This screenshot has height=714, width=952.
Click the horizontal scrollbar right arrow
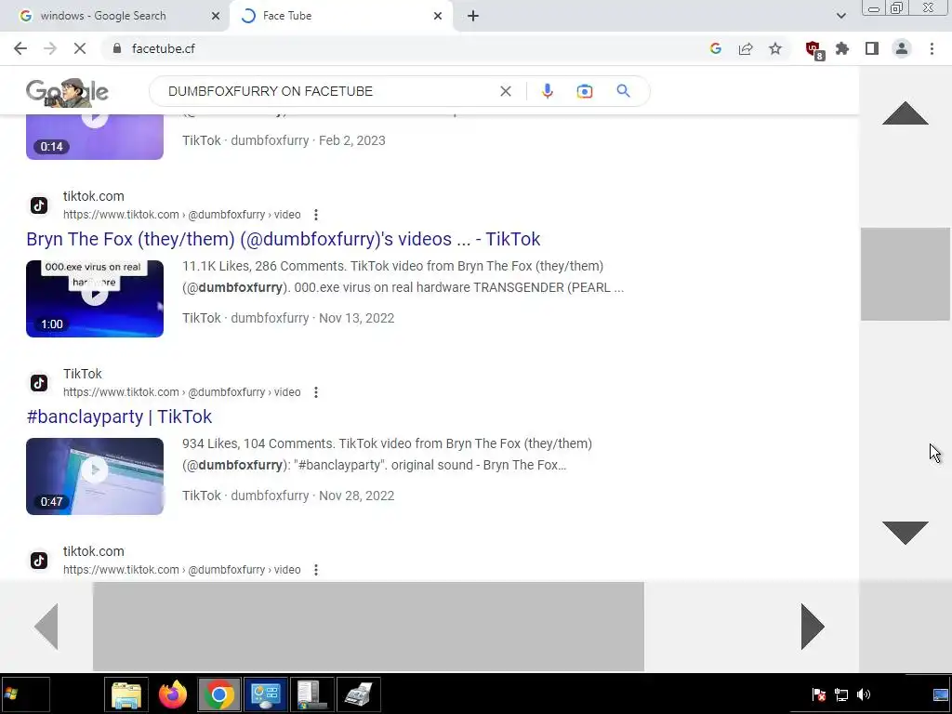click(x=813, y=627)
